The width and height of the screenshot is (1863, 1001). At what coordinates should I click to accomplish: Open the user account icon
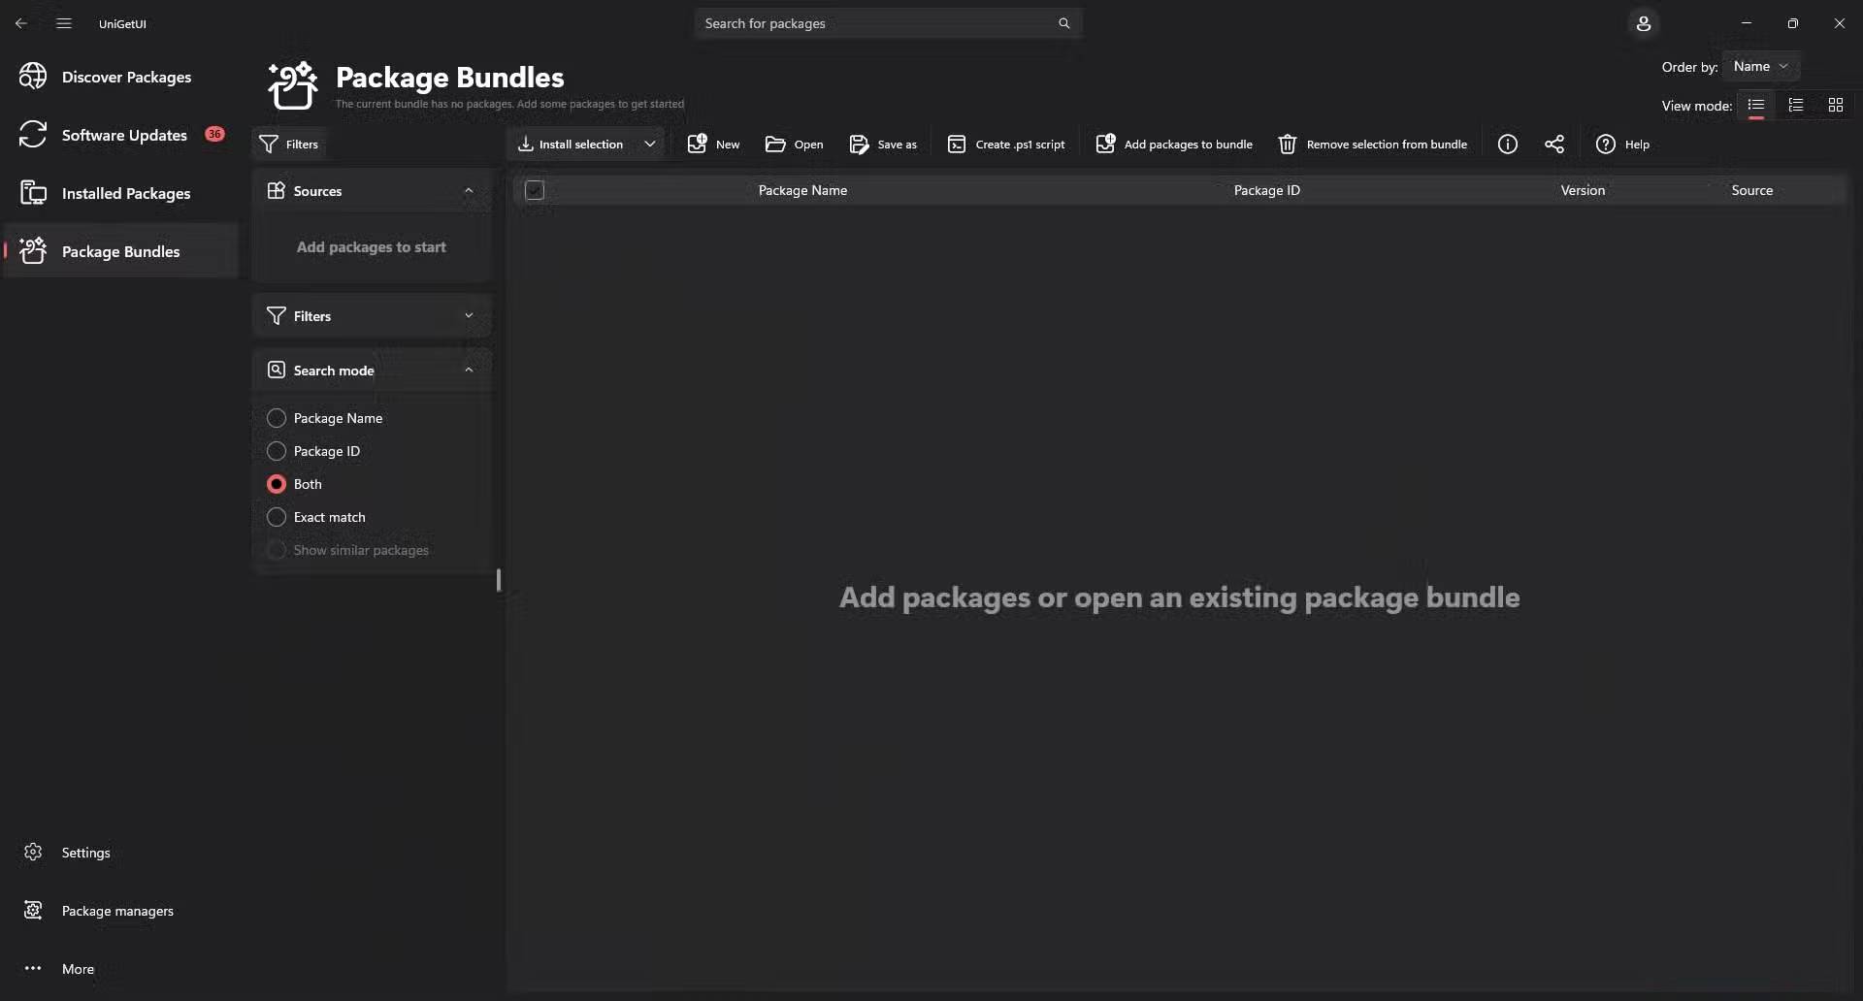(1644, 23)
